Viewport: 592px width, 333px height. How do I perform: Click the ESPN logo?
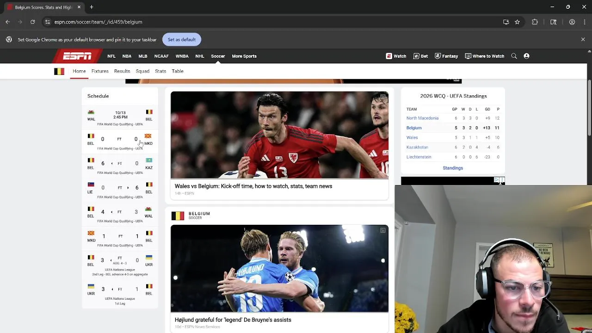click(x=77, y=56)
